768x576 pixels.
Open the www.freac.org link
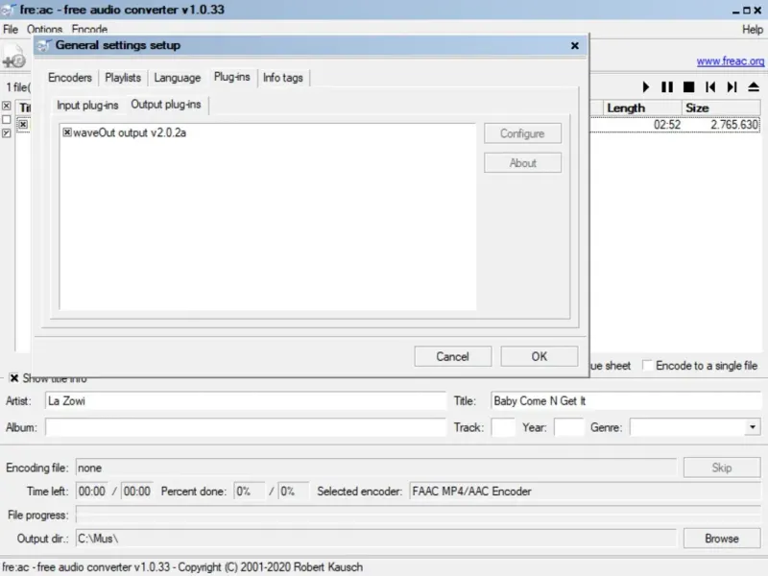731,61
